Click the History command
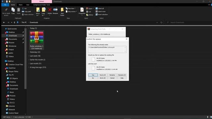 [x=90, y=15]
